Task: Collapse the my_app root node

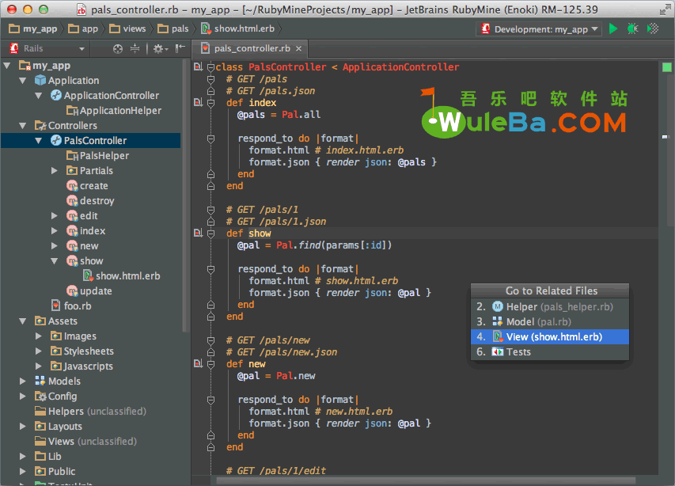Action: coord(7,66)
